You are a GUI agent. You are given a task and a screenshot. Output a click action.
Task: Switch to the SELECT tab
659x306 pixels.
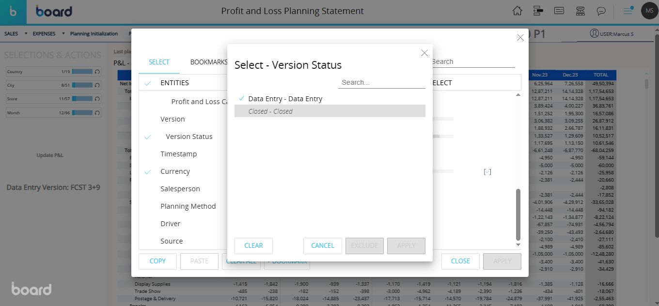point(159,62)
